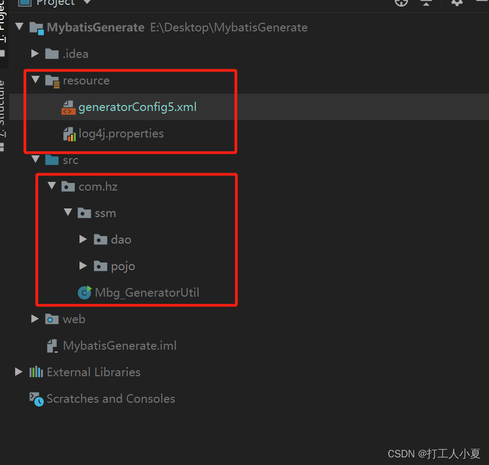The height and width of the screenshot is (465, 489).
Task: Click the generatorConfig5.xml file icon
Action: point(69,107)
